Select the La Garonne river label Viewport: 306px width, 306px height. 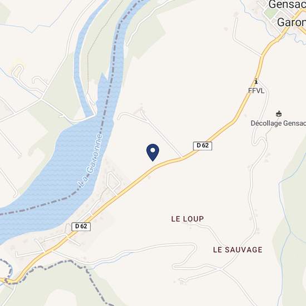coord(90,160)
